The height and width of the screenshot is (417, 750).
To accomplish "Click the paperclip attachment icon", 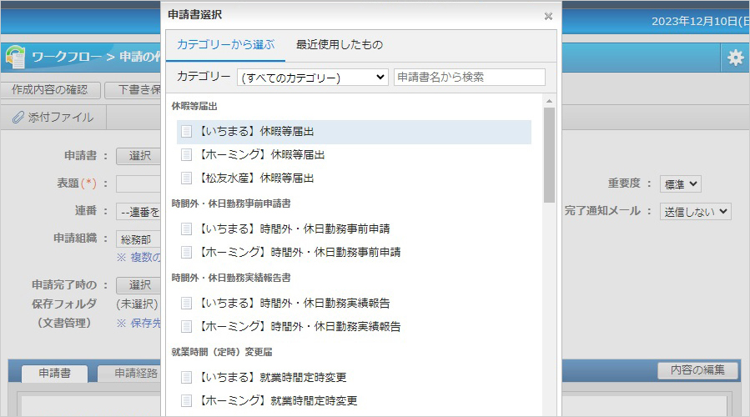I will coord(18,117).
